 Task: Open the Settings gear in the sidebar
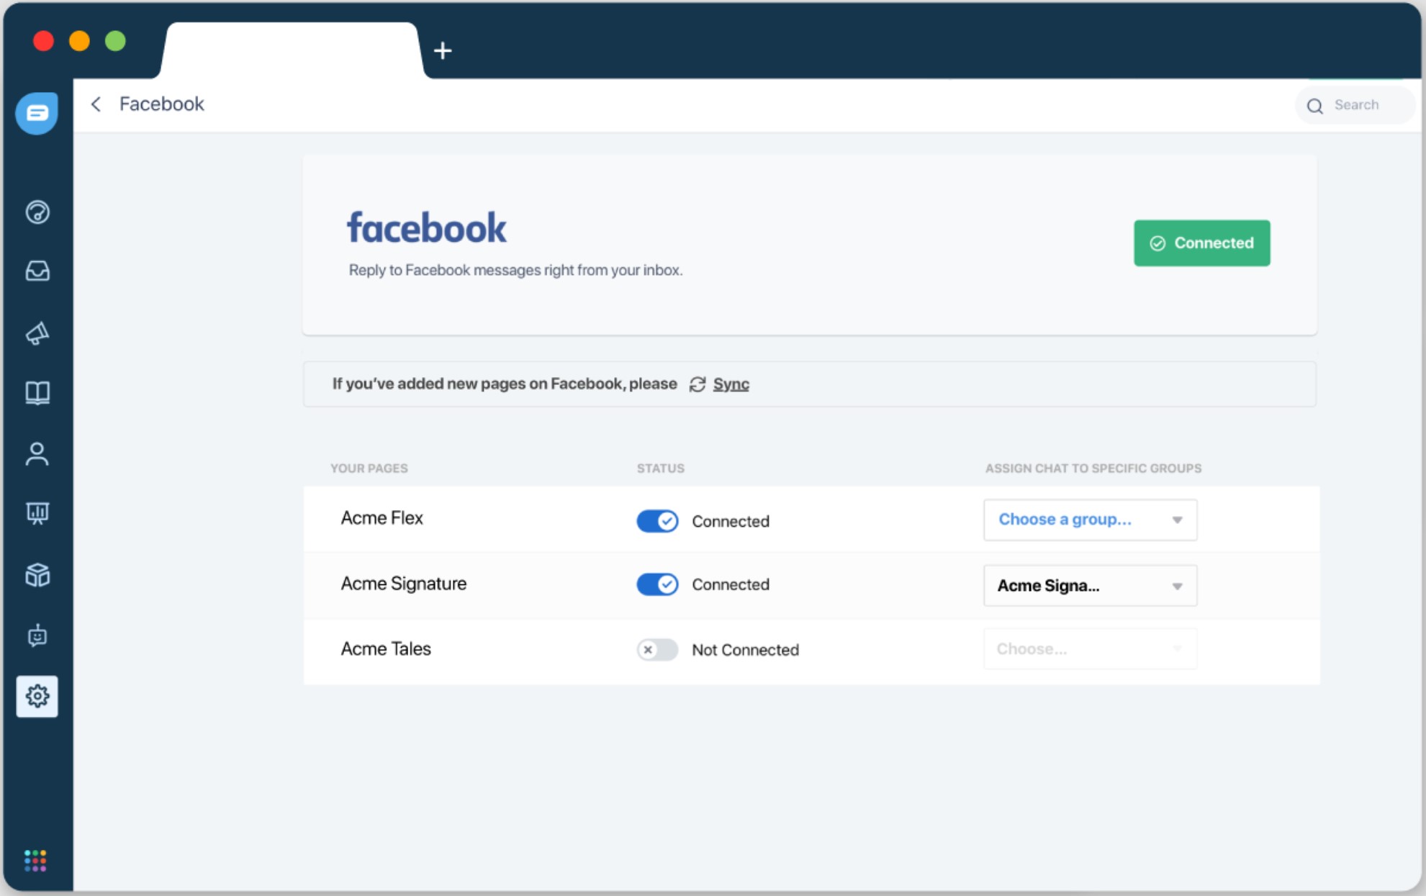(x=37, y=695)
